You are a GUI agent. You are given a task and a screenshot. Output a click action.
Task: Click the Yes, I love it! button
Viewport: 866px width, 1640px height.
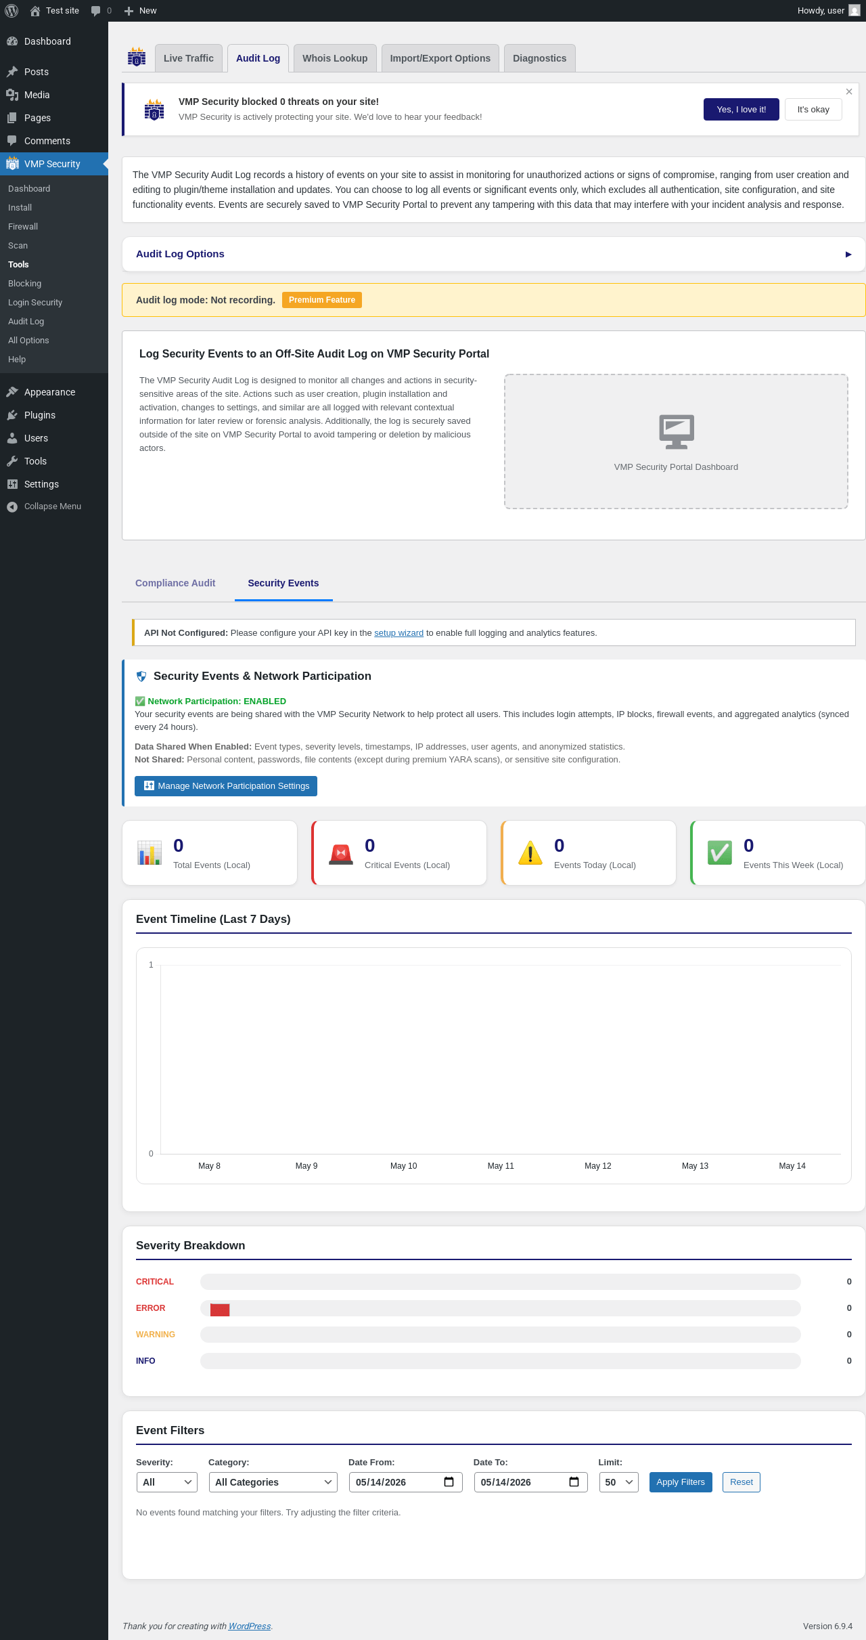tap(742, 110)
